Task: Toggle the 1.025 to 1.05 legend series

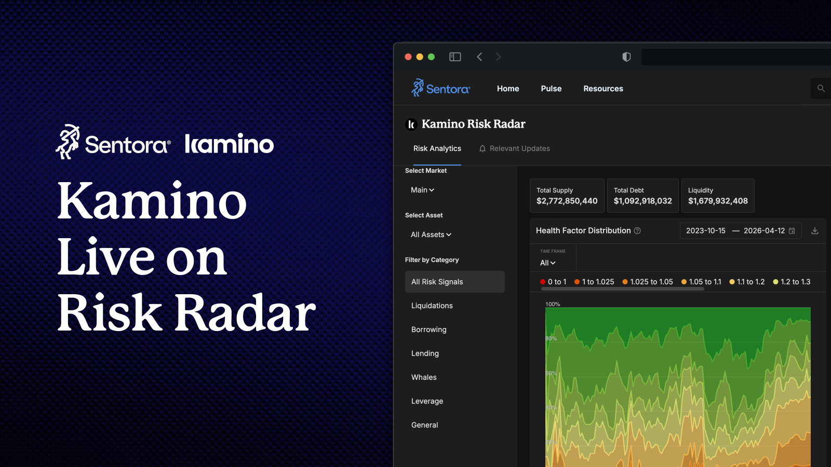Action: 648,282
